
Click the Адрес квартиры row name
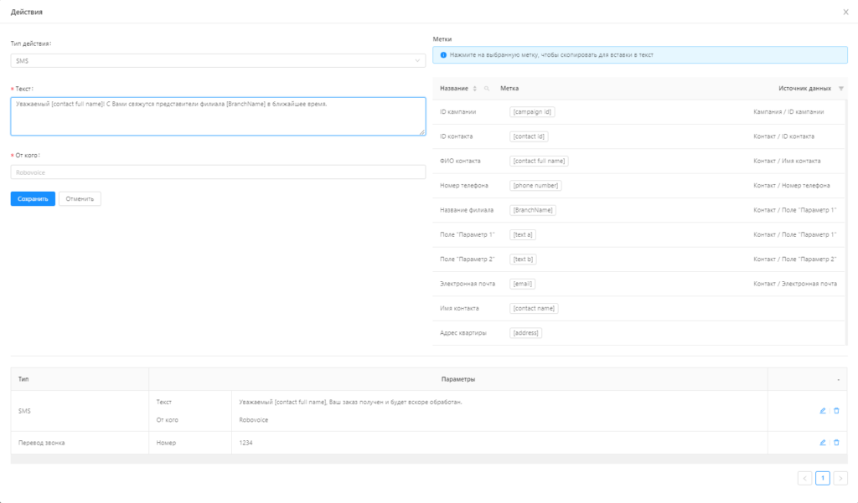coord(463,333)
